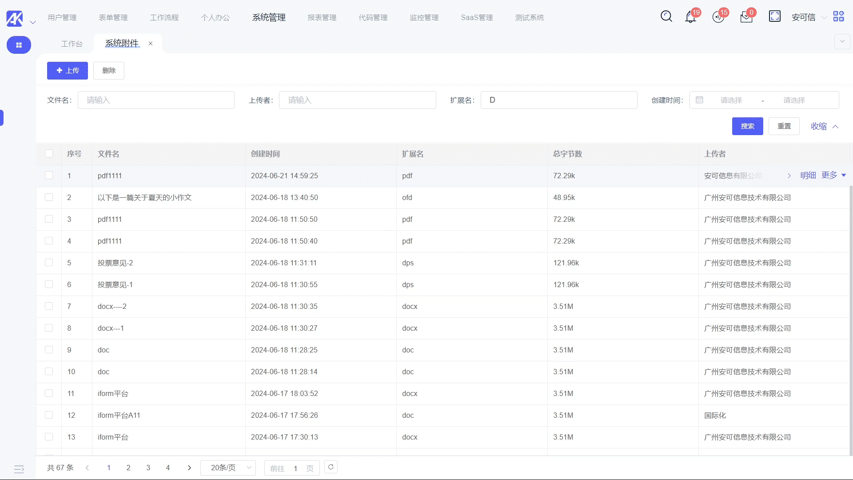The height and width of the screenshot is (480, 853).
Task: Click the 文件名 input field
Action: pos(156,100)
